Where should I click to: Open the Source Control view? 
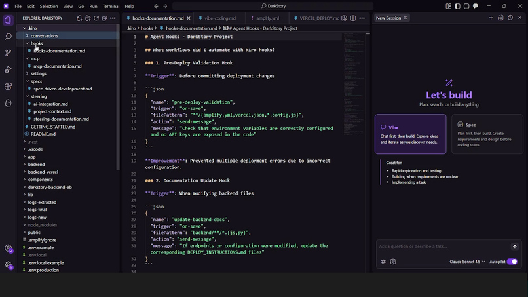coord(8,53)
